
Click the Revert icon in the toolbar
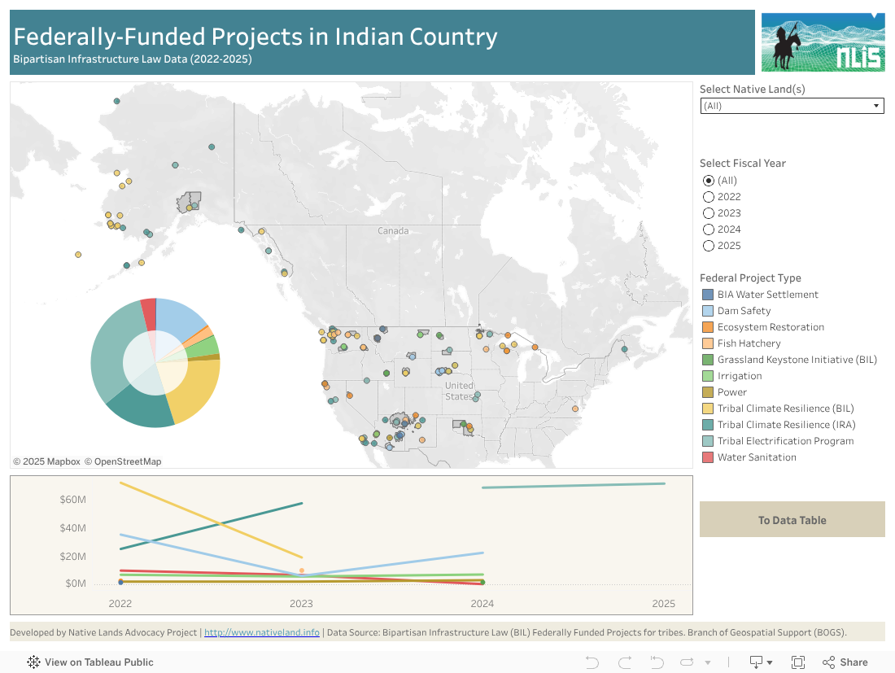(x=657, y=662)
